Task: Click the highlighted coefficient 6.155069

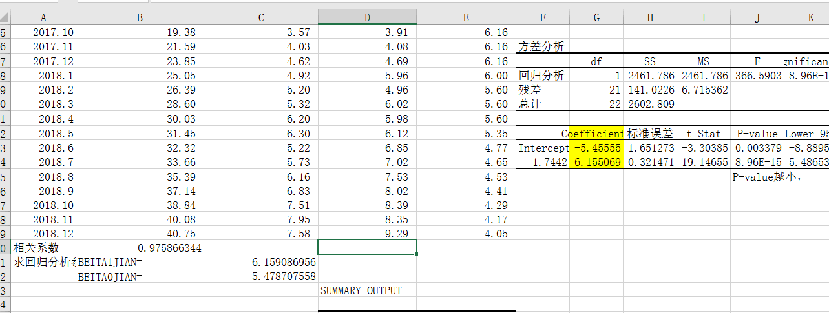Action: pyautogui.click(x=596, y=162)
